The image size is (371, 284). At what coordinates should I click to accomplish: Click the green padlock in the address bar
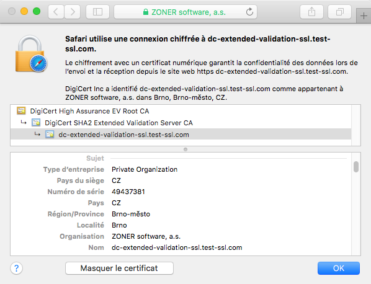tap(146, 12)
